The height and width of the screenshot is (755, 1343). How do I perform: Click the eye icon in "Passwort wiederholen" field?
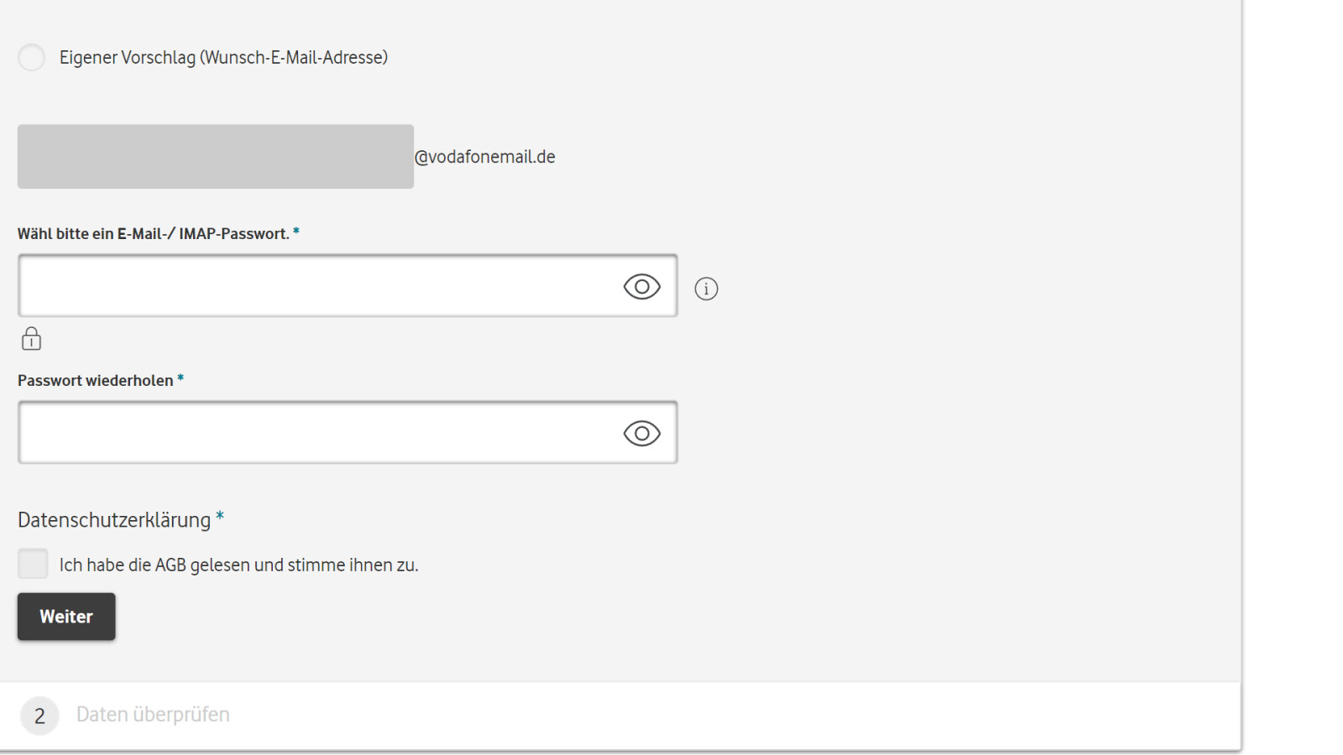point(641,433)
